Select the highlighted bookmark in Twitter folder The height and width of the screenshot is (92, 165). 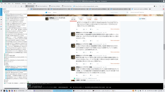[16, 69]
